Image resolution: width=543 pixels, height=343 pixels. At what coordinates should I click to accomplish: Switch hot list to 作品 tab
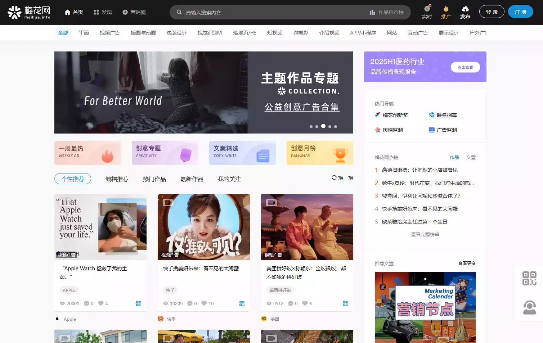click(x=454, y=157)
